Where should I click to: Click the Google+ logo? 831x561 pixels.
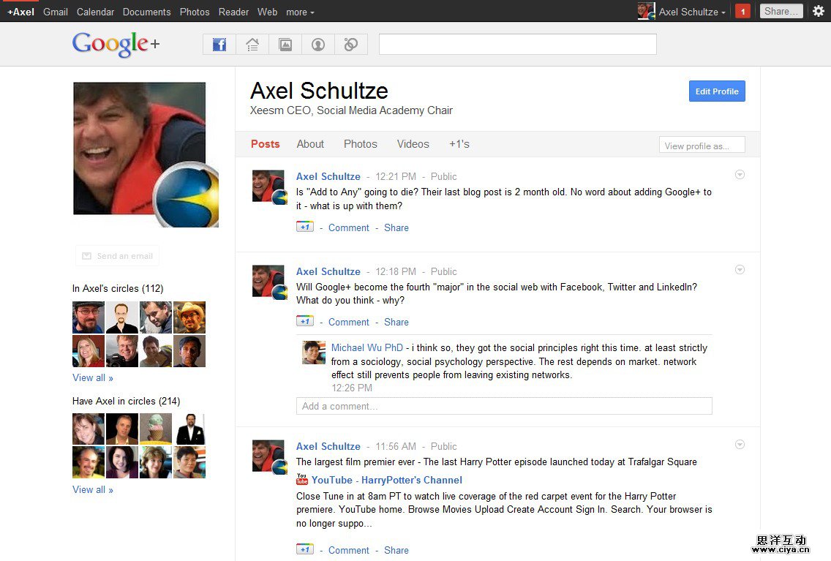(x=116, y=45)
